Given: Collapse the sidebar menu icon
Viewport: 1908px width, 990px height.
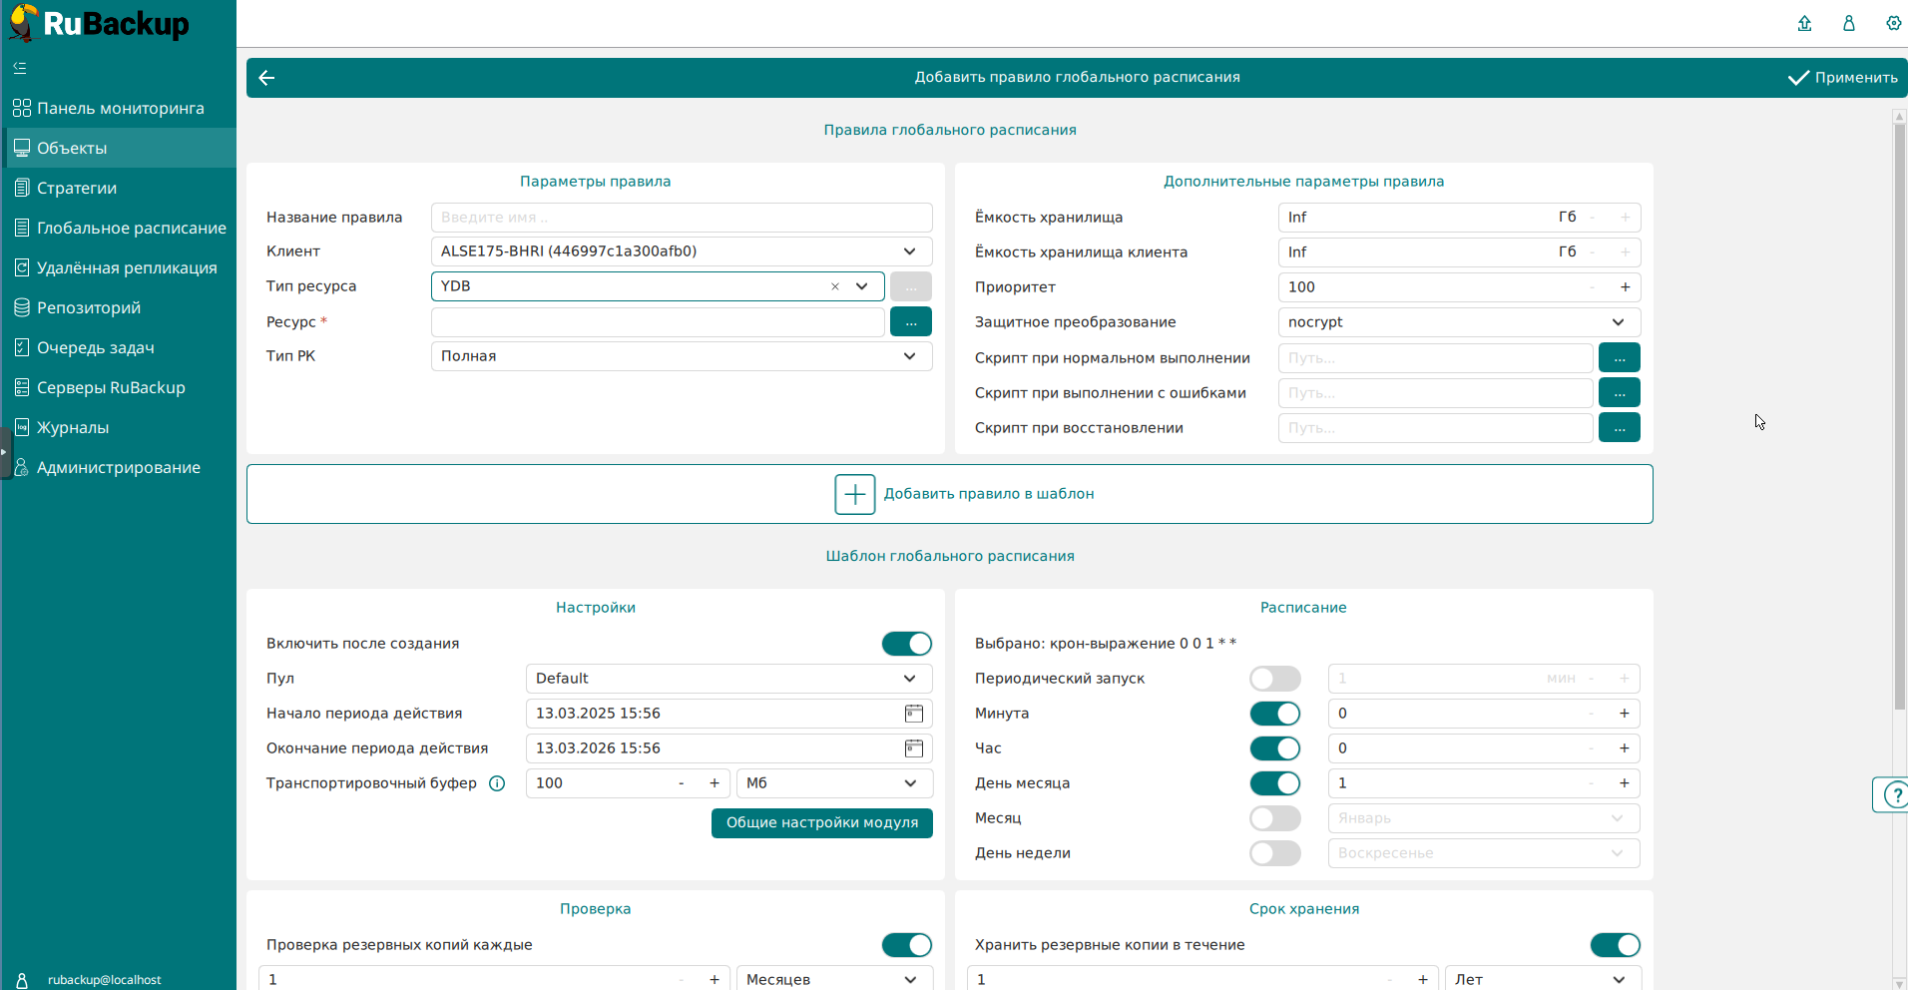Looking at the screenshot, I should click(x=20, y=68).
